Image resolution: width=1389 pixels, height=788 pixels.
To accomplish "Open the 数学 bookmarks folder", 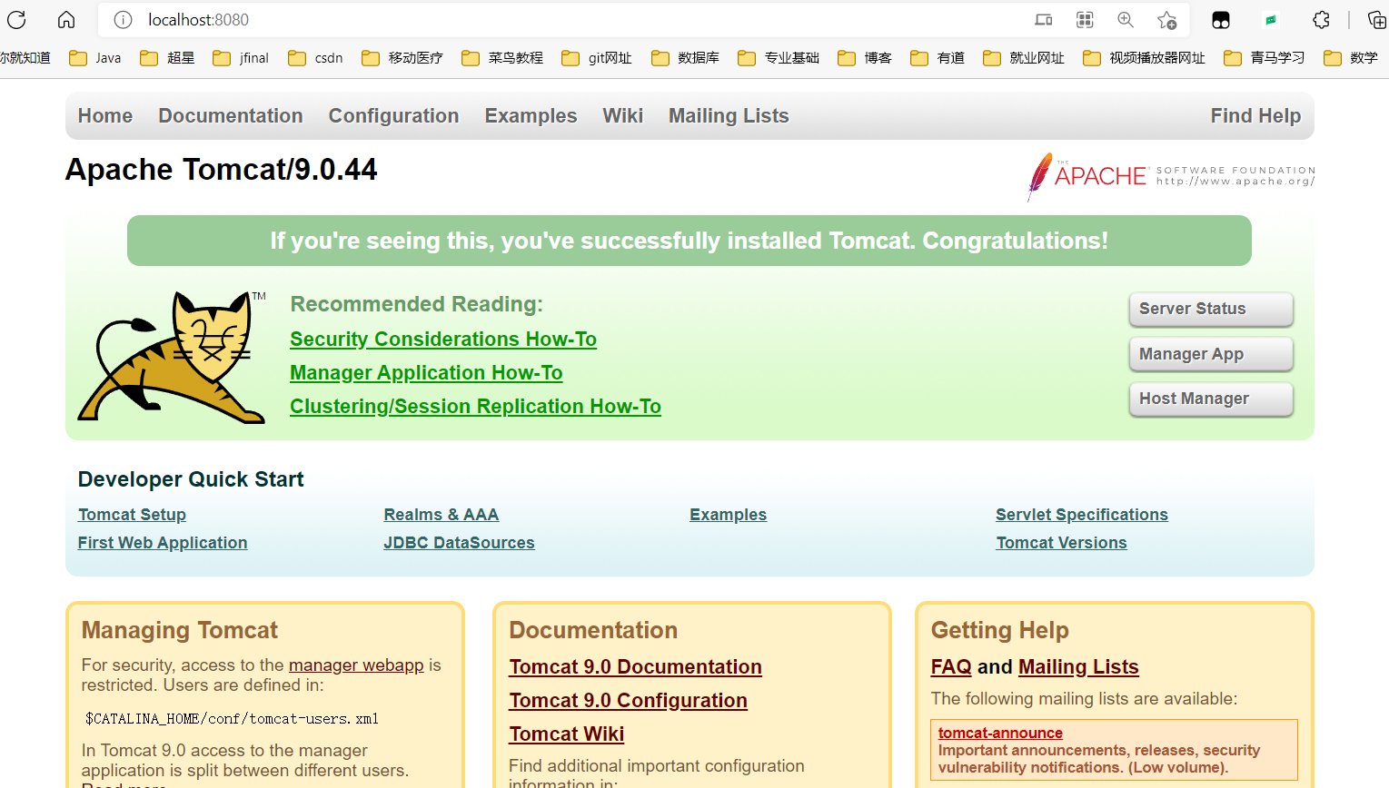I will point(1351,58).
